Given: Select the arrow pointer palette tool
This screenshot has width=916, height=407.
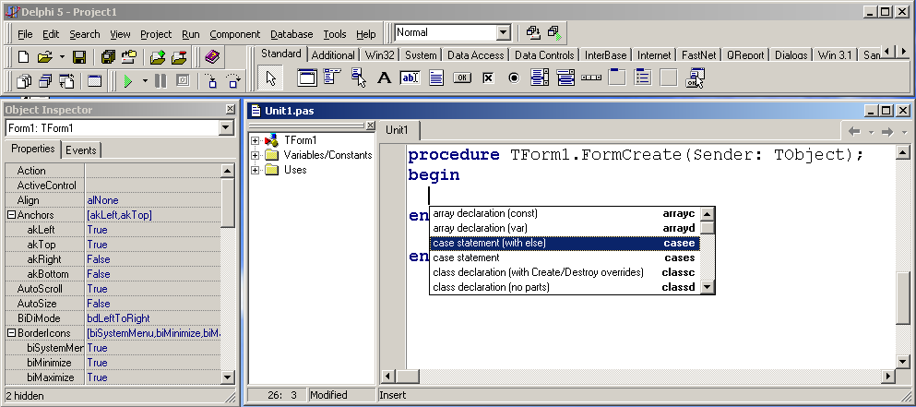Looking at the screenshot, I should coord(271,78).
